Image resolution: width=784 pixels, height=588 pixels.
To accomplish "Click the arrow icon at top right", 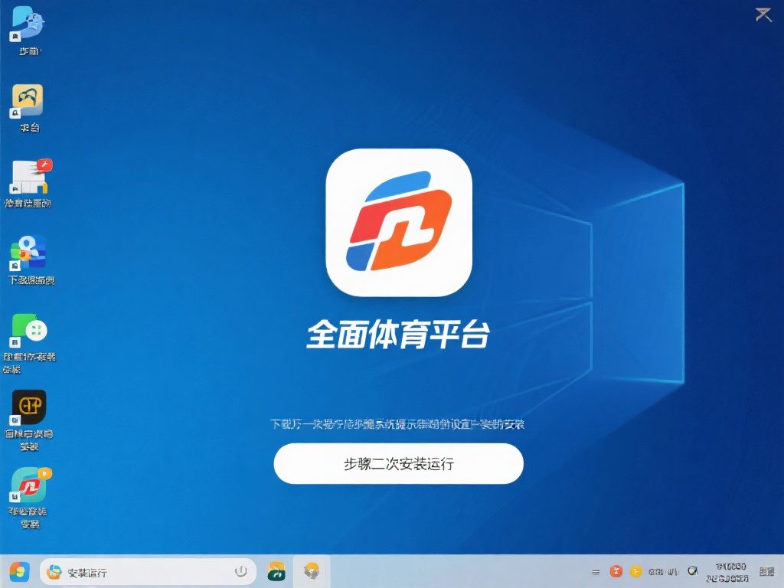I will pos(763,14).
